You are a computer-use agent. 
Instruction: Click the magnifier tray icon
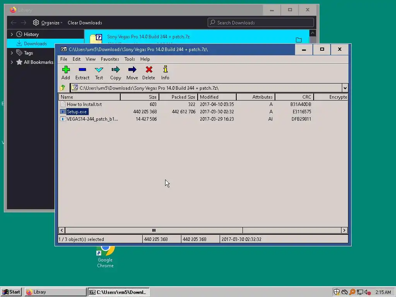352,292
